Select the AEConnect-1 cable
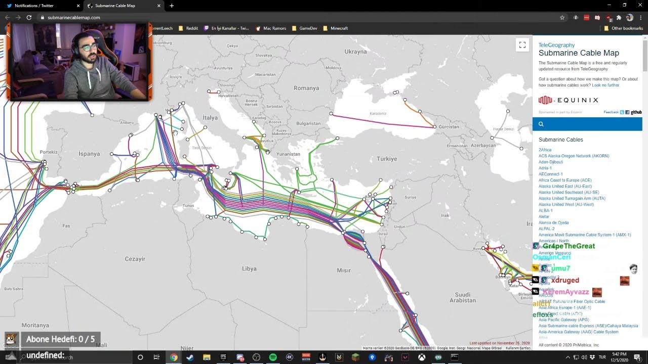 click(550, 174)
